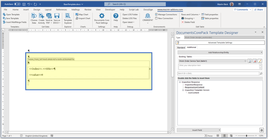Click Delete Field in Edit Table

[x=188, y=22]
